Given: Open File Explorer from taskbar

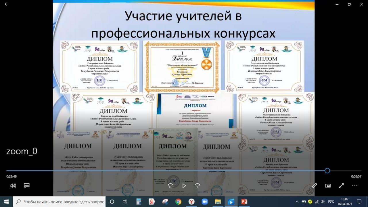Looking at the screenshot, I should pyautogui.click(x=218, y=202).
